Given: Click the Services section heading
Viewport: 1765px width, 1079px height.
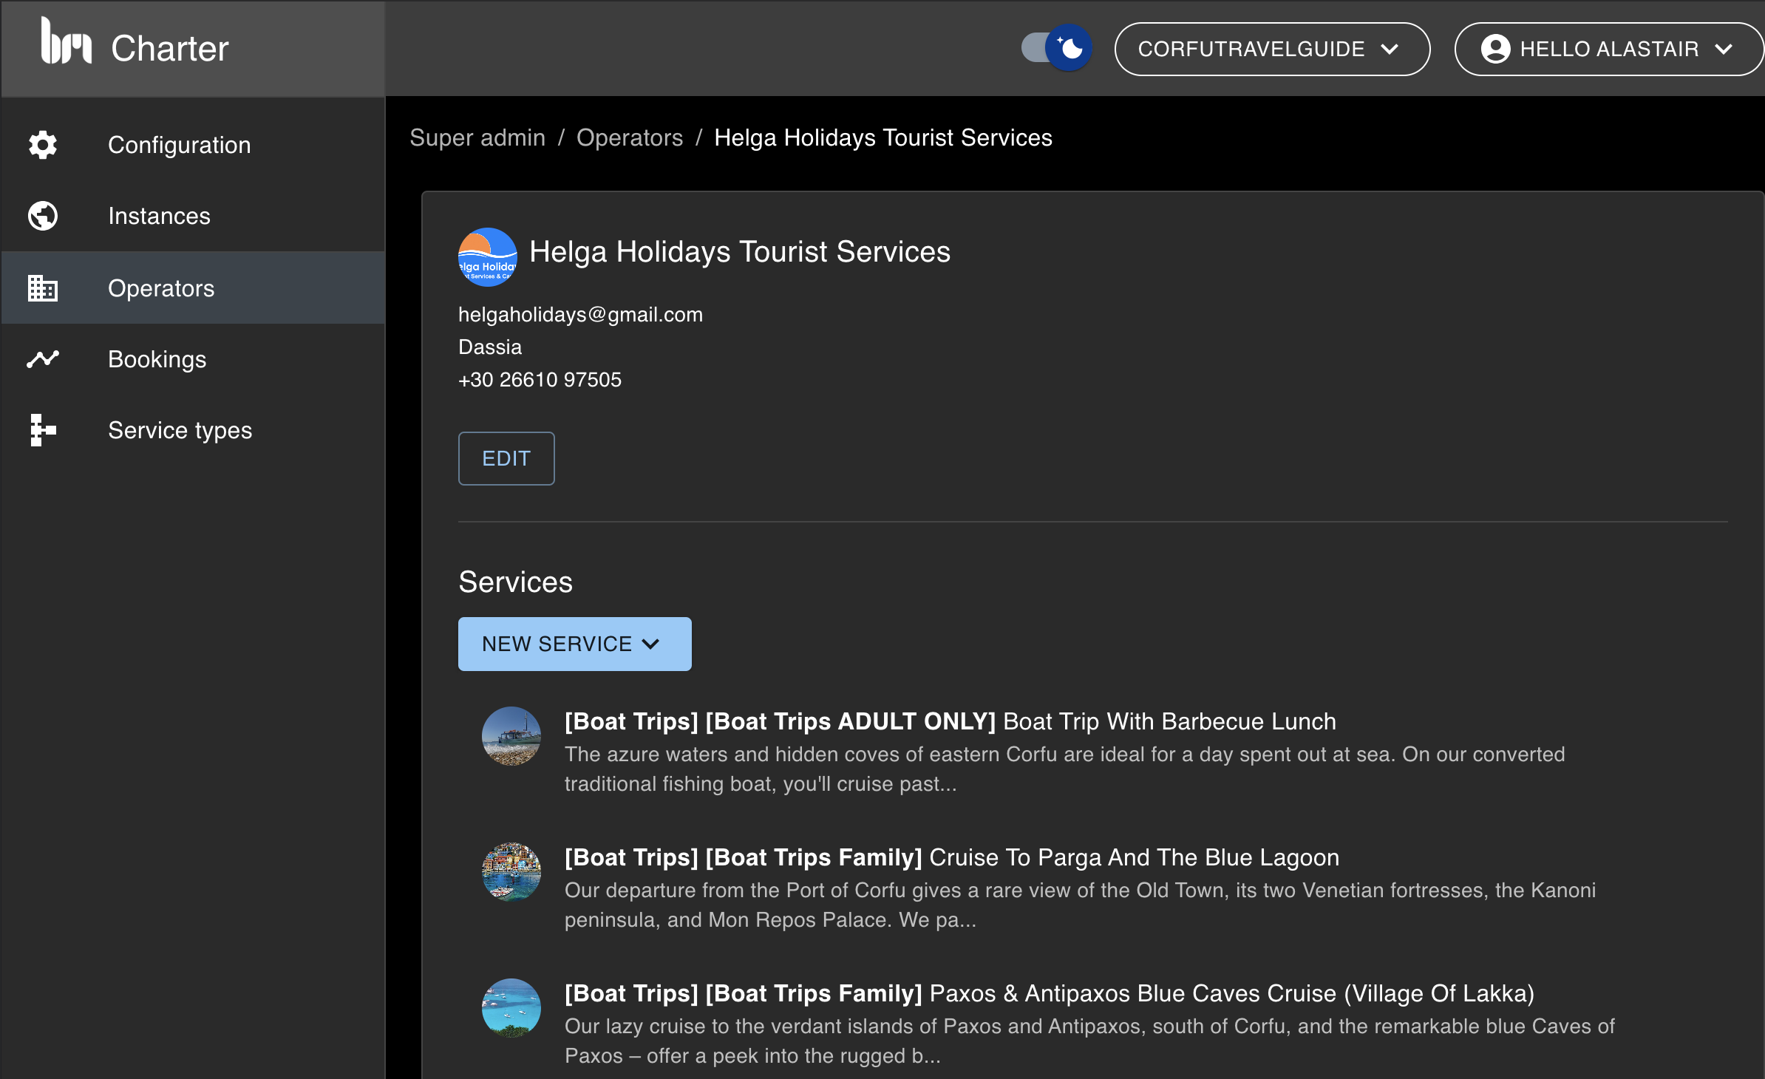Looking at the screenshot, I should [x=516, y=582].
